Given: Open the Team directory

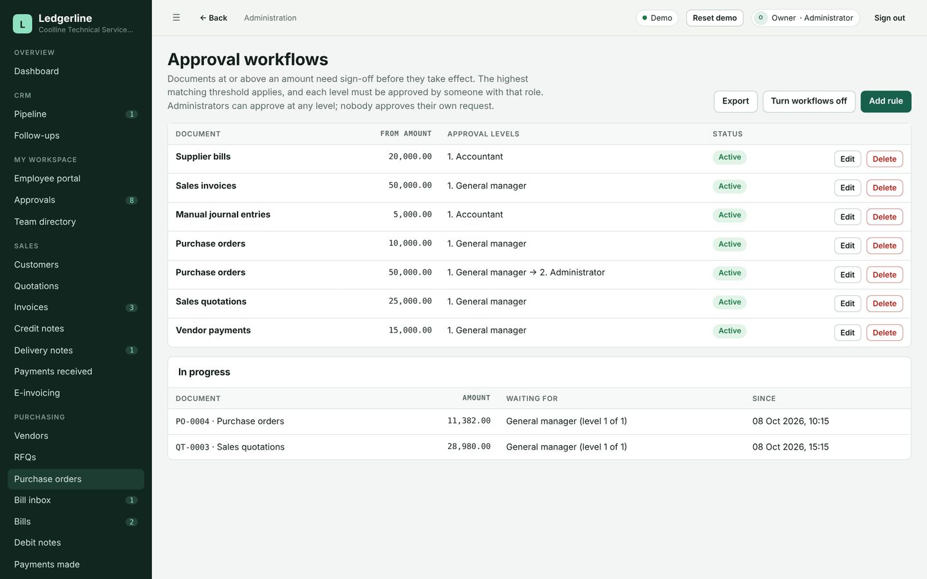Looking at the screenshot, I should 76,221.
